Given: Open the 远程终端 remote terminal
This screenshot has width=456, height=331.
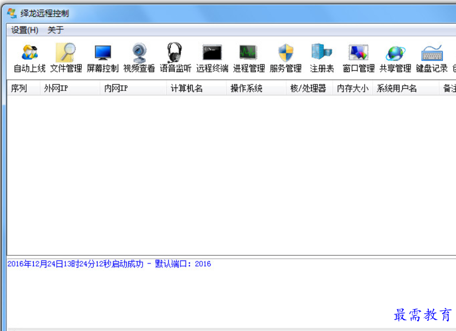Looking at the screenshot, I should pos(212,58).
